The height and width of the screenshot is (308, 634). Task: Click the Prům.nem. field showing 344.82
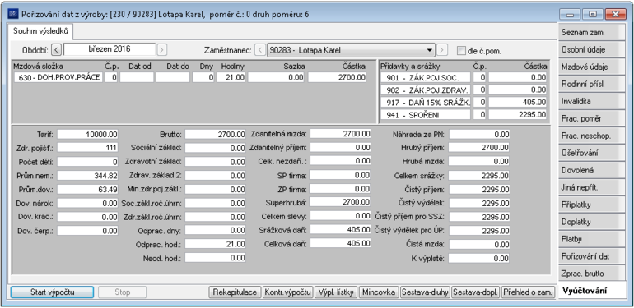[x=88, y=176]
